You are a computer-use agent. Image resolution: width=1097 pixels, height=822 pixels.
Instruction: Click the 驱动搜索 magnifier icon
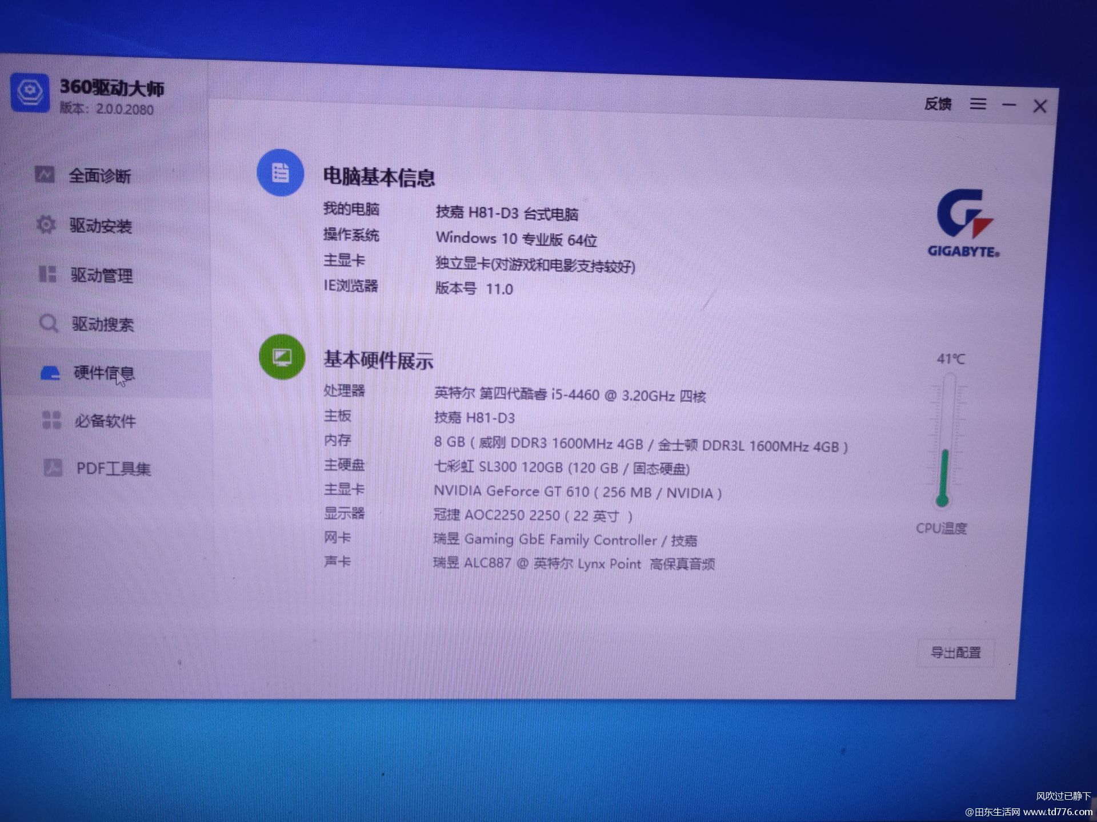49,324
